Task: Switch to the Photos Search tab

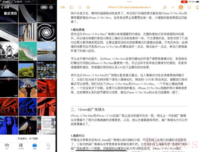Action: [48, 146]
